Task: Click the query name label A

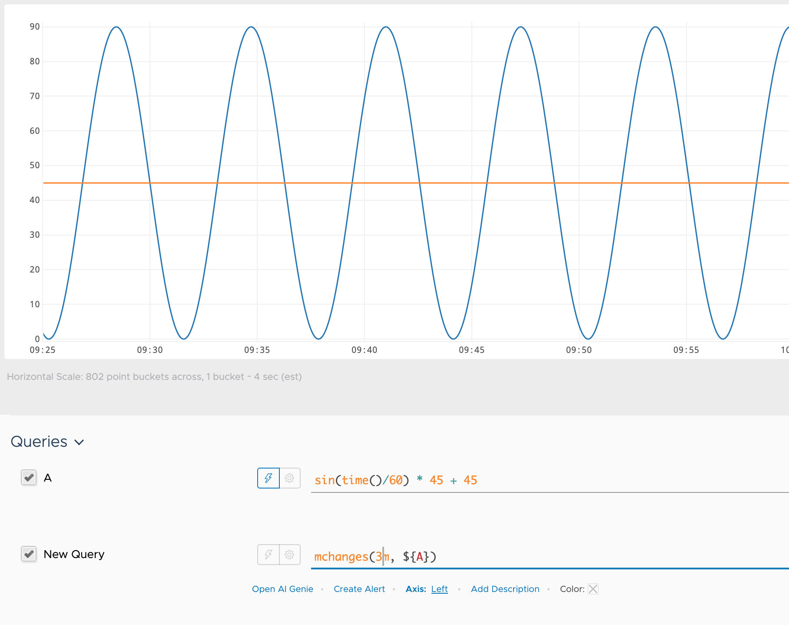Action: 48,478
